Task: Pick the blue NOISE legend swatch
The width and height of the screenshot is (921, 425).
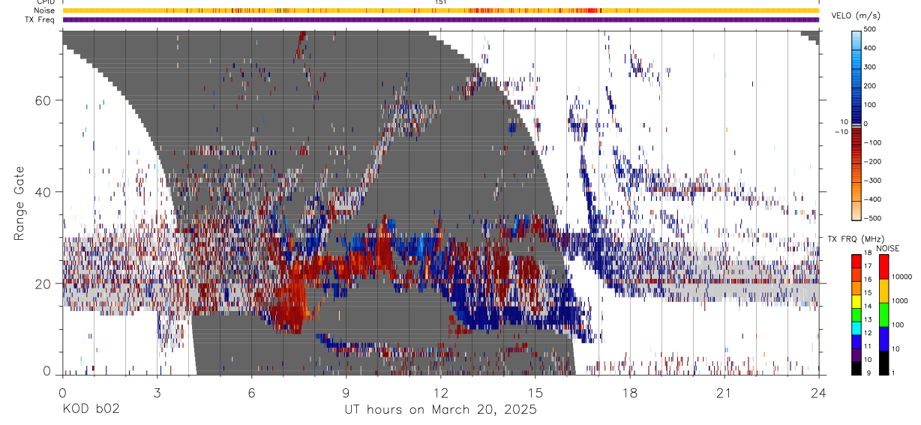Action: (883, 338)
